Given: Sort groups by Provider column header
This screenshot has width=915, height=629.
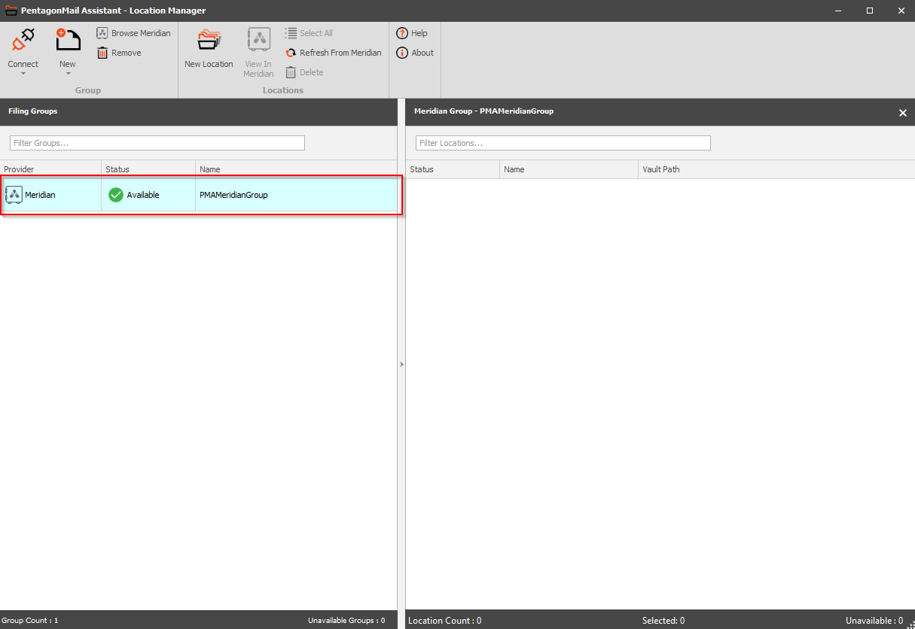Looking at the screenshot, I should click(50, 169).
